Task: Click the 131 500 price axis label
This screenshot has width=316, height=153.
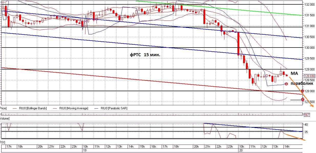Action: coord(310,15)
